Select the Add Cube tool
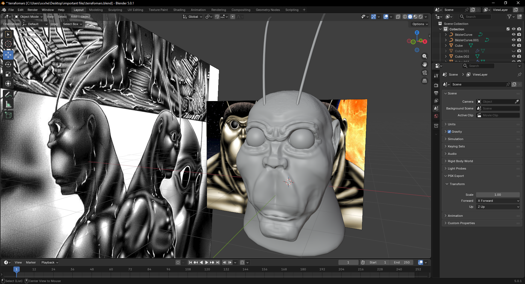The width and height of the screenshot is (525, 284). pos(8,115)
